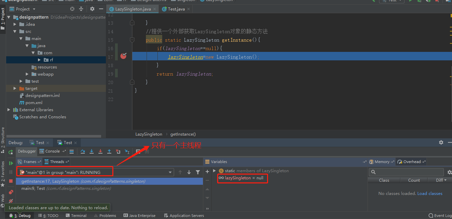Open the Terminal tool window
Viewport: 452px width, 219px height.
(x=76, y=216)
